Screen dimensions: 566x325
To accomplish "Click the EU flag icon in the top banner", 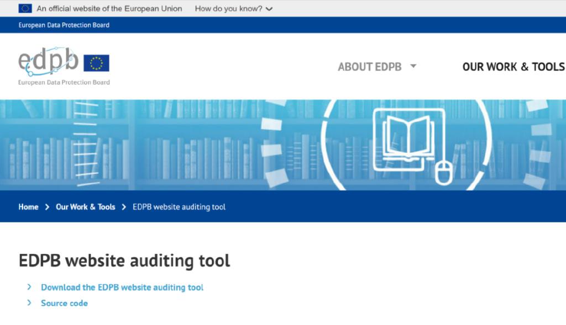I will pos(24,8).
